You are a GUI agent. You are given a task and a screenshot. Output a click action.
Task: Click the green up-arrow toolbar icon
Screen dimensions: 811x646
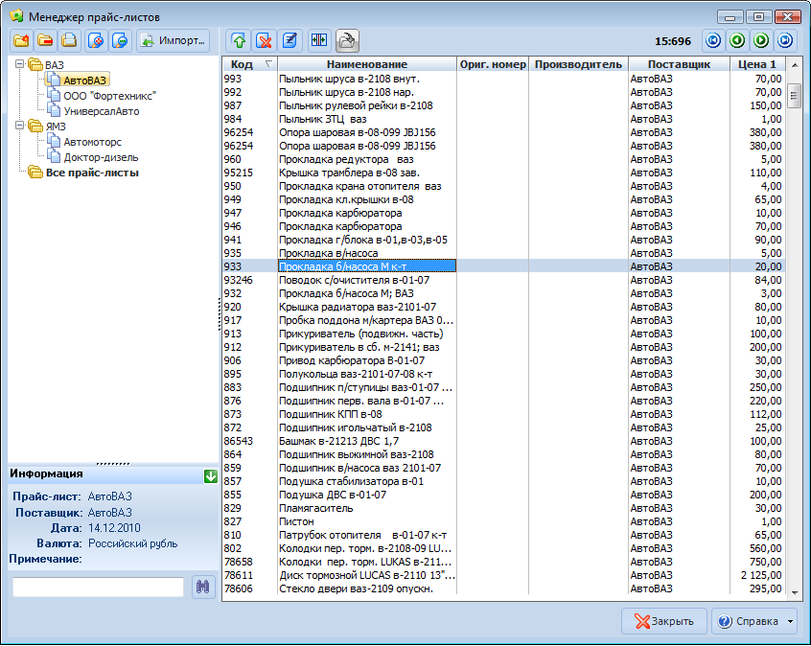pyautogui.click(x=238, y=40)
